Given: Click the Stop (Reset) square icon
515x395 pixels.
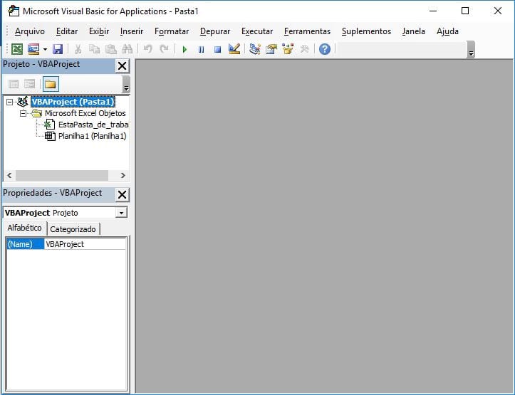Looking at the screenshot, I should click(217, 50).
